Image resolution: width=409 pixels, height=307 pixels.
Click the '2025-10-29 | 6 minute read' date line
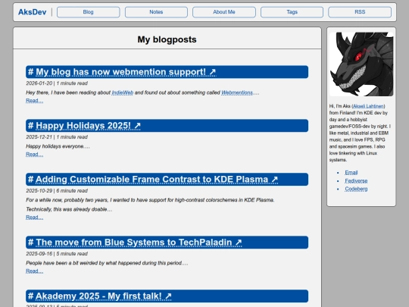pyautogui.click(x=57, y=191)
